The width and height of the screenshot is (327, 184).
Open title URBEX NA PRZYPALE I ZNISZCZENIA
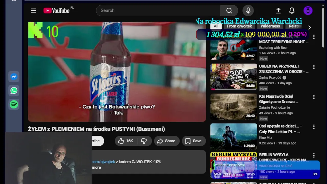coord(284,69)
